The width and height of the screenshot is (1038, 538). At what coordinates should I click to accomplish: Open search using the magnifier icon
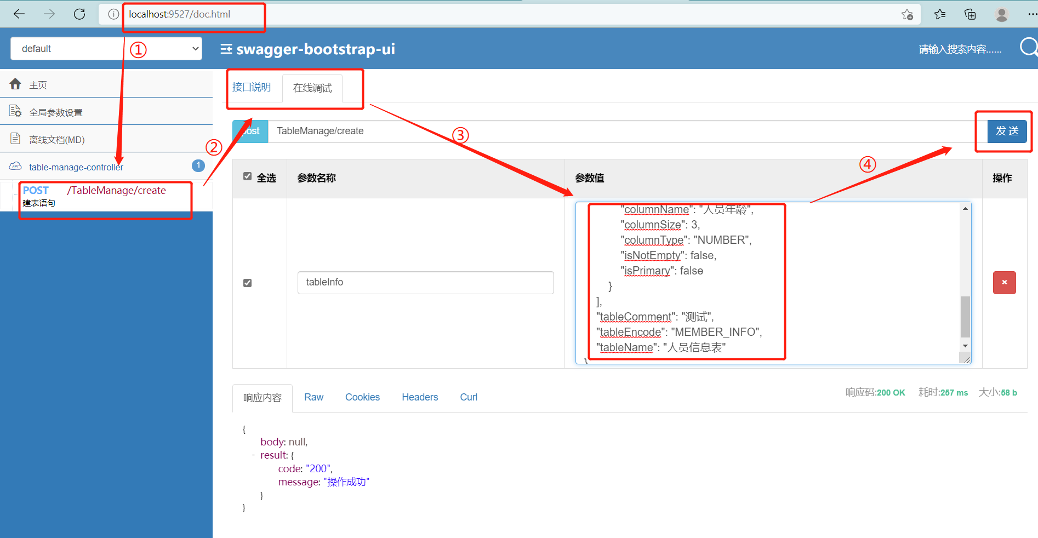1028,47
